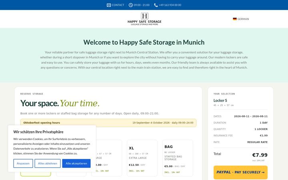Select the BAG staffed storage card
Viewport: 288px width, 180px height.
pos(178,158)
